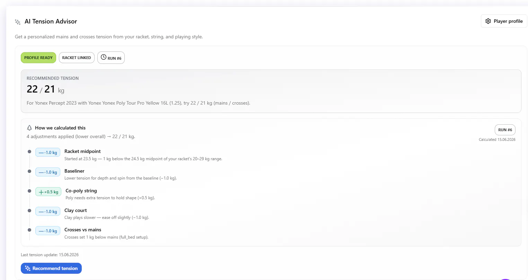This screenshot has height=280, width=528.
Task: Click the 'For Yonex Percept 2023' recommendation sentence
Action: (x=138, y=103)
